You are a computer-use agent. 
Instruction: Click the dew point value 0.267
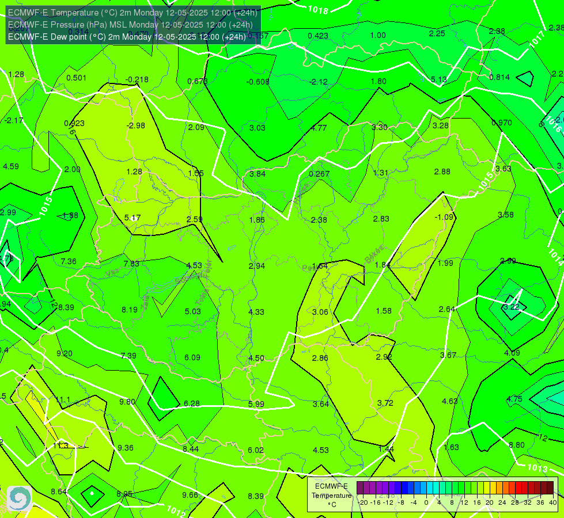[319, 174]
